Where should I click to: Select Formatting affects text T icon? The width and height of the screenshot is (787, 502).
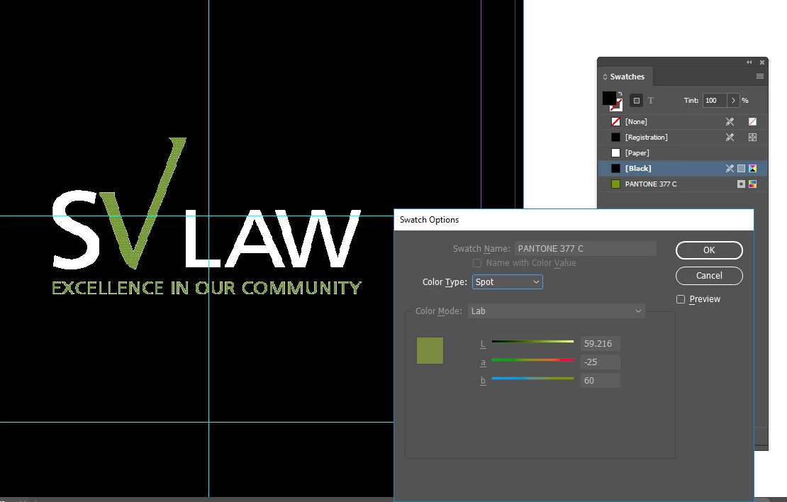650,101
